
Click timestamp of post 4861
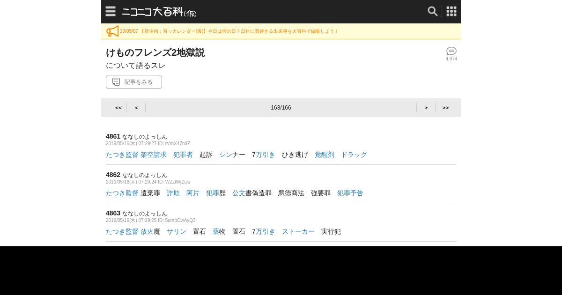coord(148,144)
